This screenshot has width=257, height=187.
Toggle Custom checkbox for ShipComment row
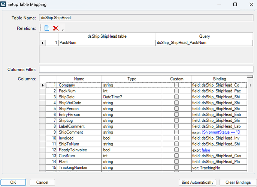coord(176,132)
